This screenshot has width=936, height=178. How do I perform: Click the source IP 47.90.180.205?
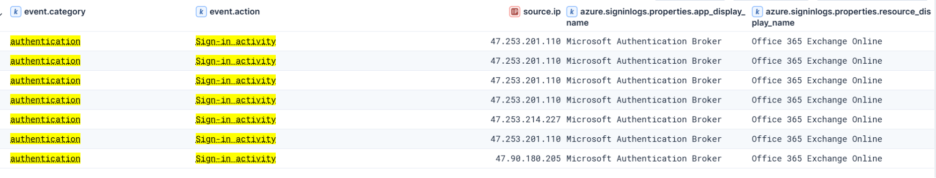tap(528, 159)
